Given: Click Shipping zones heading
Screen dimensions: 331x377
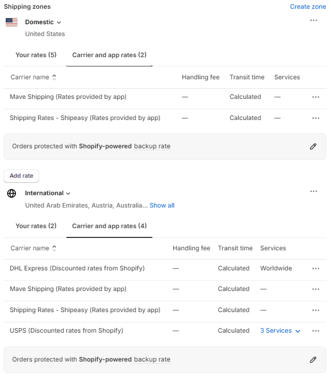Looking at the screenshot, I should pos(27,7).
